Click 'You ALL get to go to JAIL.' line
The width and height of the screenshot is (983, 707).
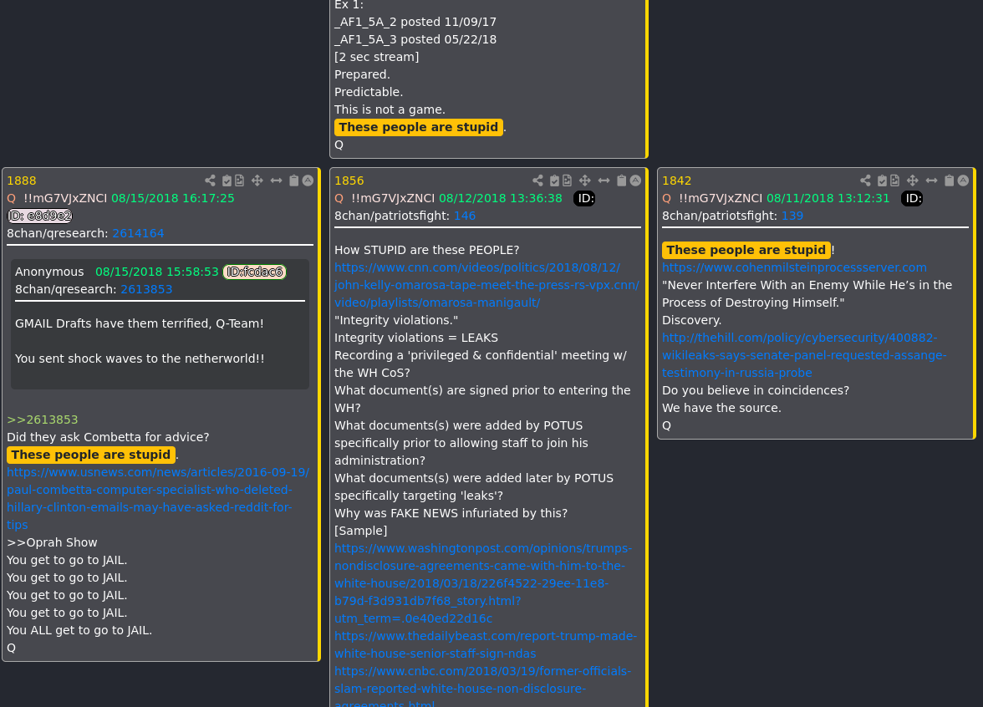[79, 630]
